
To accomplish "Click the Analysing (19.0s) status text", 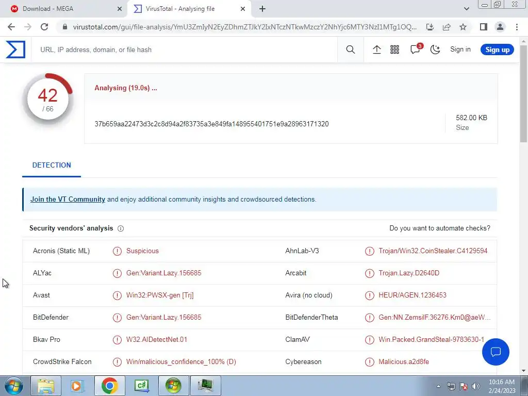I will 126,88.
